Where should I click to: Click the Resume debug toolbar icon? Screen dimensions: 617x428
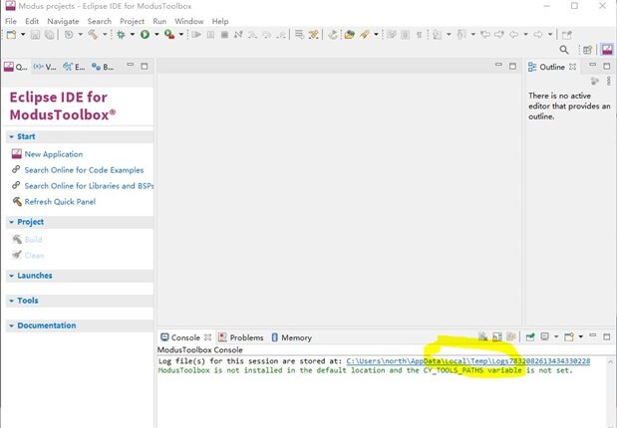(x=196, y=35)
